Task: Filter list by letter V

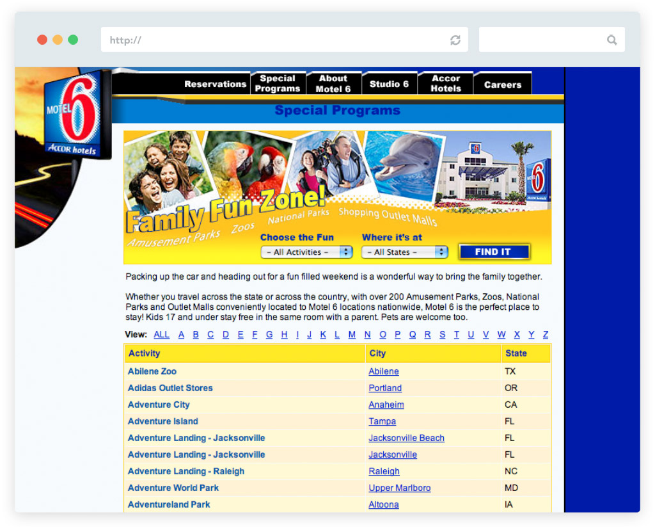Action: point(485,334)
